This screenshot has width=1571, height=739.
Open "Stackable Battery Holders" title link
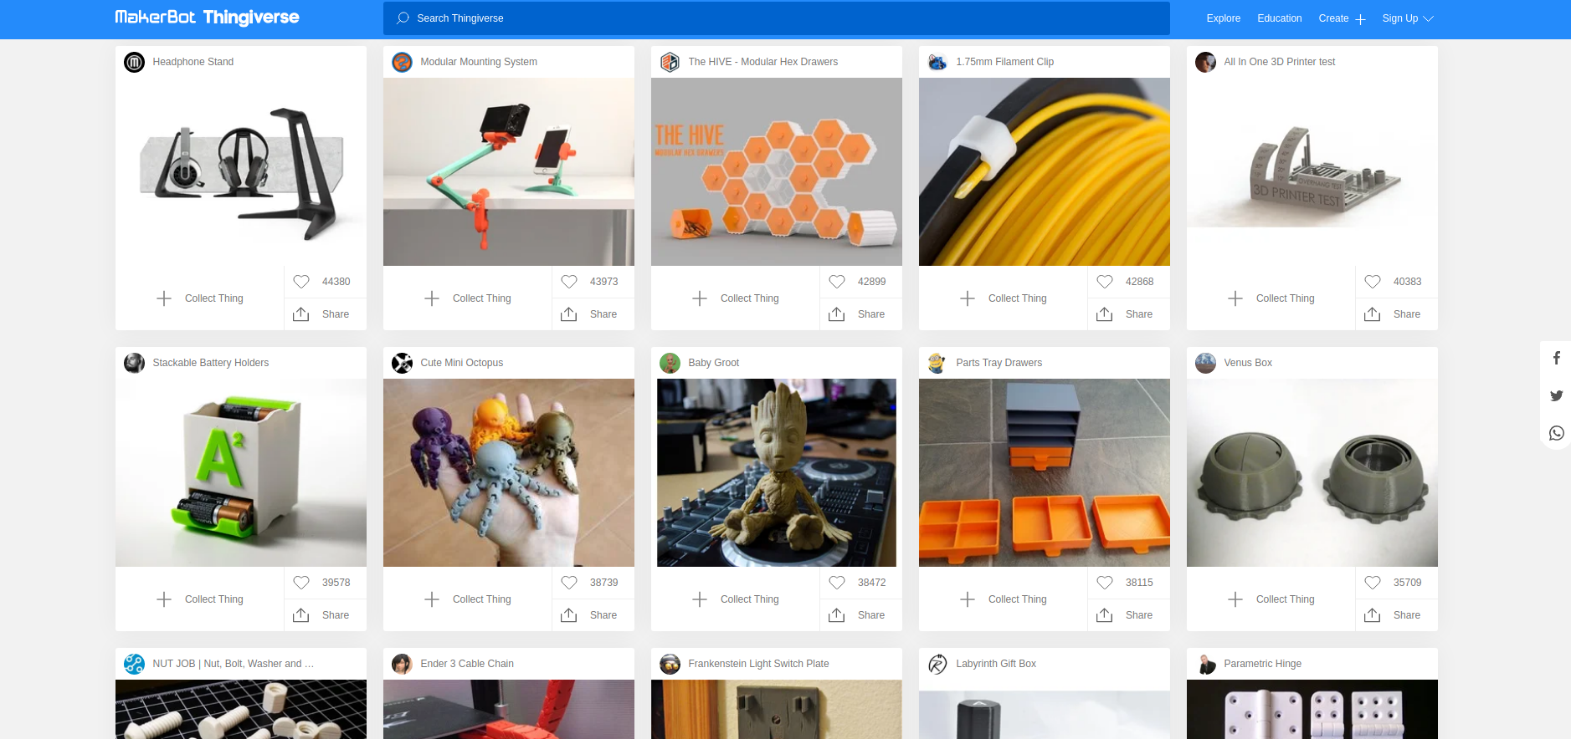click(x=211, y=363)
